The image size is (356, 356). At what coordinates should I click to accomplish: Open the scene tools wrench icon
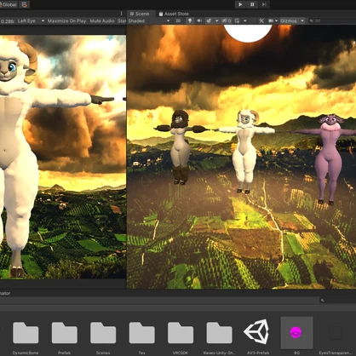(x=261, y=20)
